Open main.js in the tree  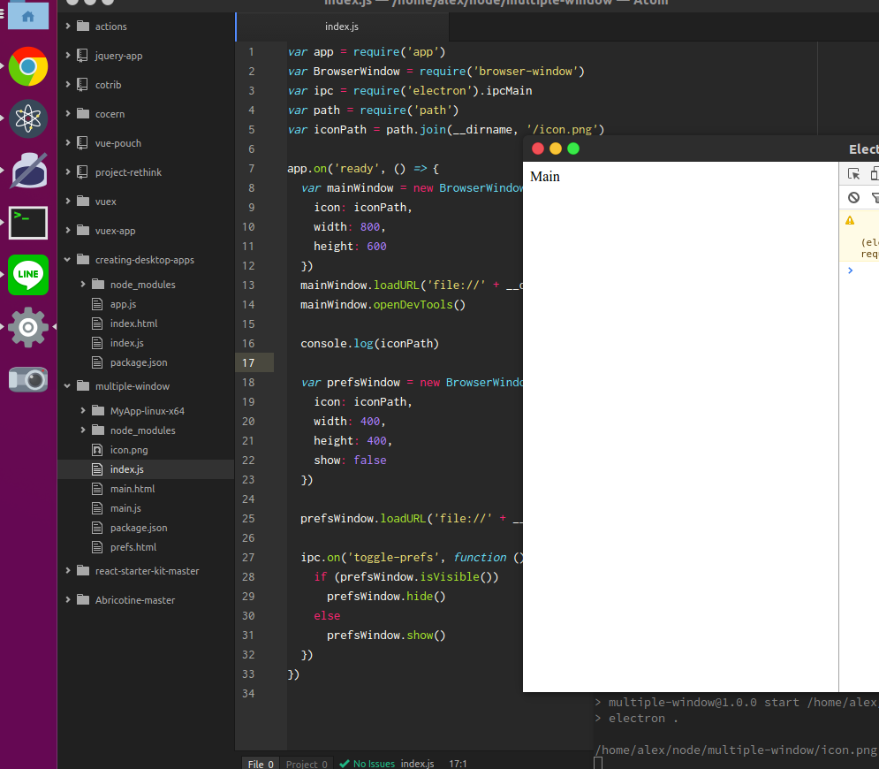point(125,508)
